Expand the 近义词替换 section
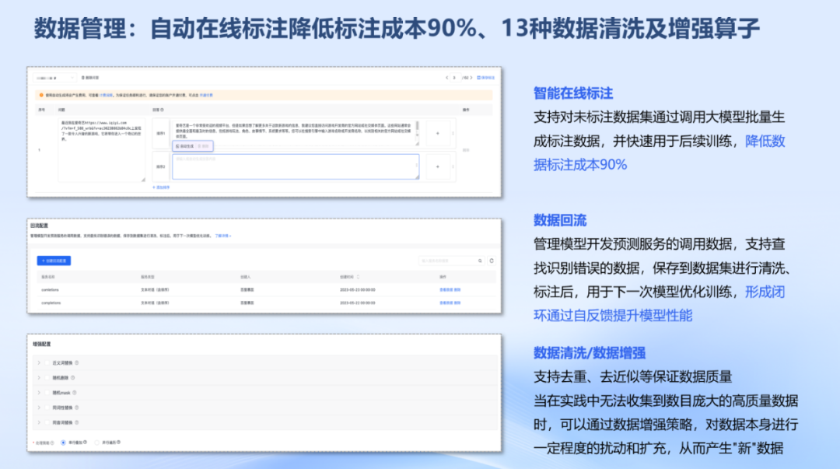The width and height of the screenshot is (840, 469). (38, 362)
